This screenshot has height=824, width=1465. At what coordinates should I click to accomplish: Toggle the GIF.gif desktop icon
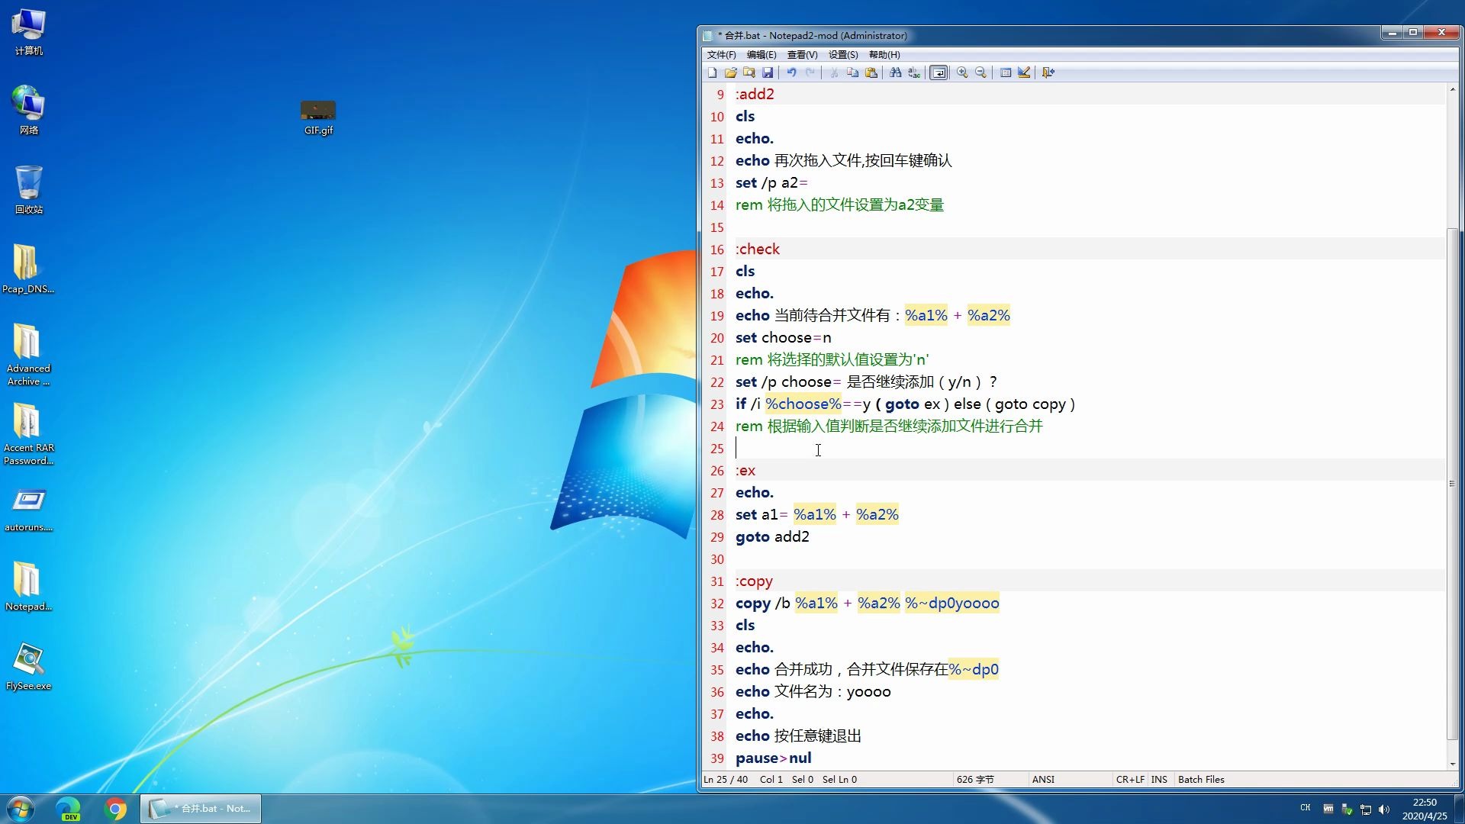pos(317,113)
